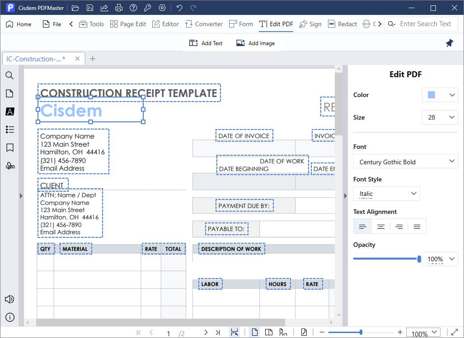Enter full screen mode

tap(454, 332)
